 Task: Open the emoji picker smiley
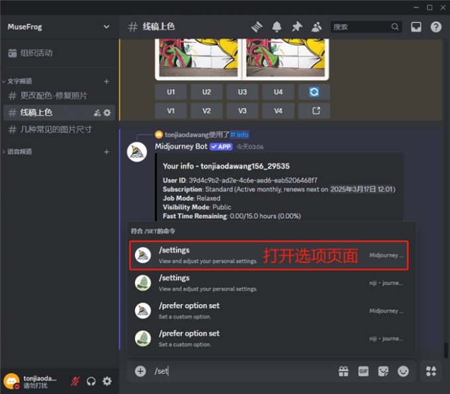[403, 372]
